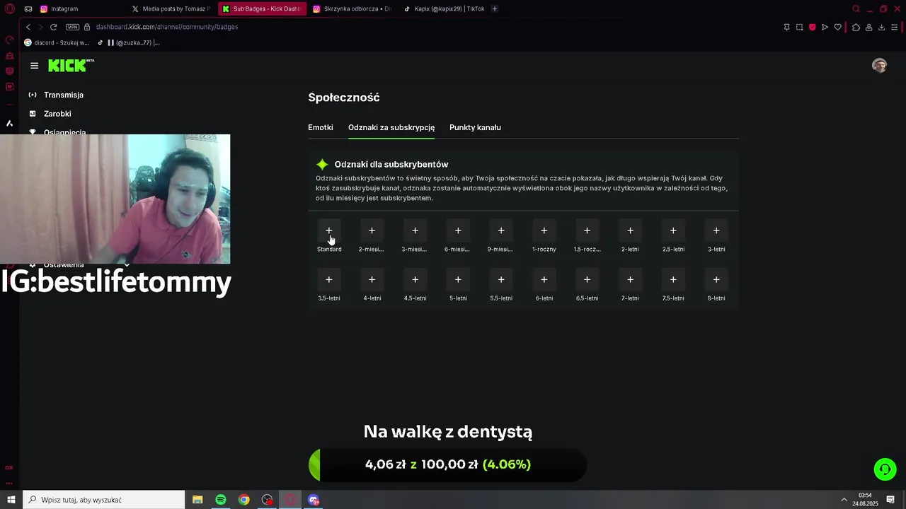Click the plus above 8-letni
The image size is (906, 509).
(716, 279)
